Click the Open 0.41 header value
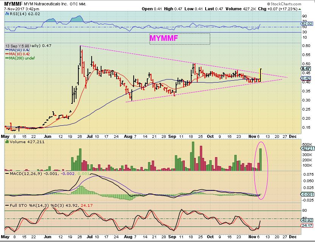Viewport: 315px width, 242px height. coord(152,9)
